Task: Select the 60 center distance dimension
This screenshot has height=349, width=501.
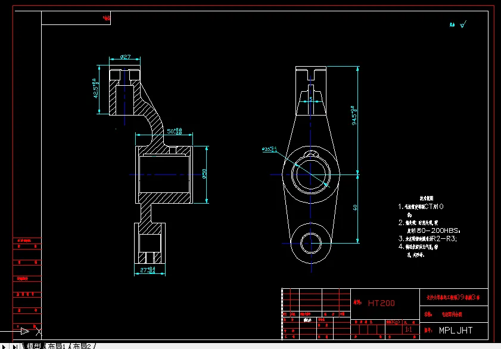Action: pos(355,207)
